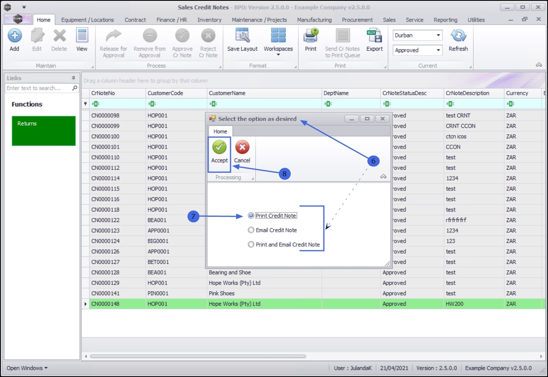Switch to the Utilities ribbon tab
This screenshot has width=548, height=377.
tap(476, 20)
